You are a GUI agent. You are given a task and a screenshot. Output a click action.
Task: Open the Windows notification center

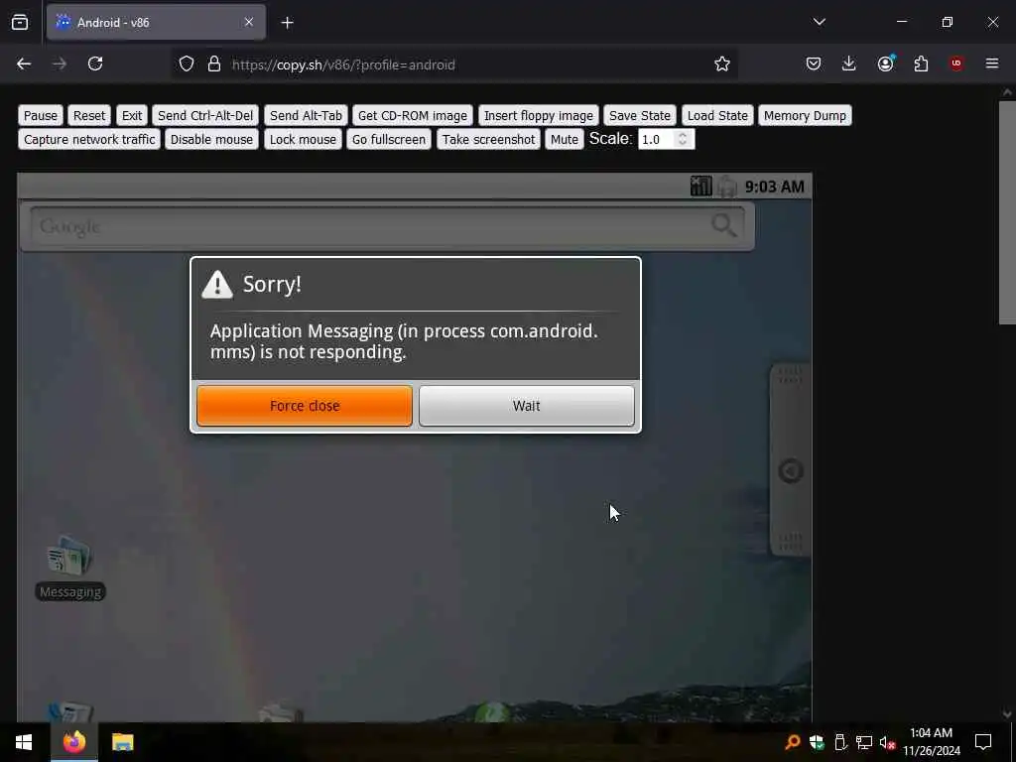pos(983,742)
